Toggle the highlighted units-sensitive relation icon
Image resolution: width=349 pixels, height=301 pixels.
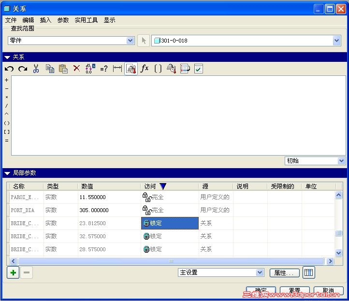point(131,69)
